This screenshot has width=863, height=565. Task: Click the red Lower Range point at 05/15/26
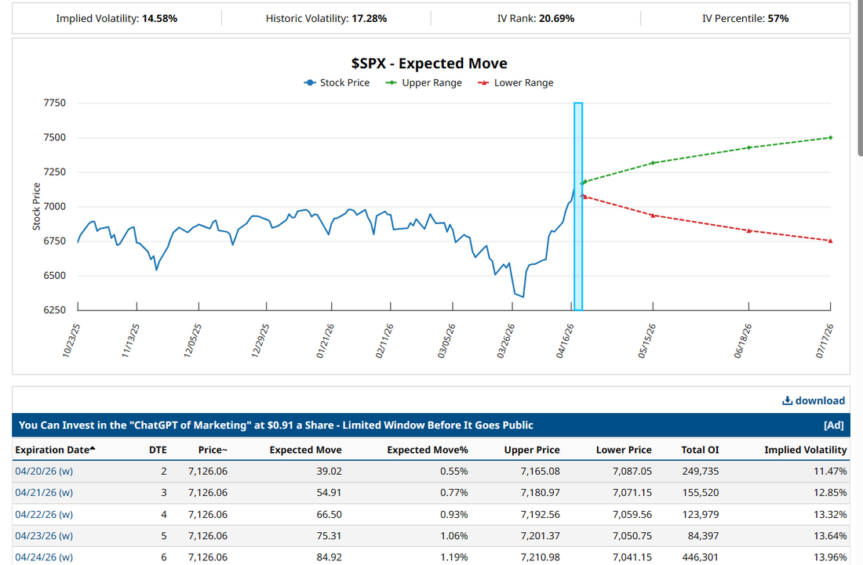pos(653,215)
